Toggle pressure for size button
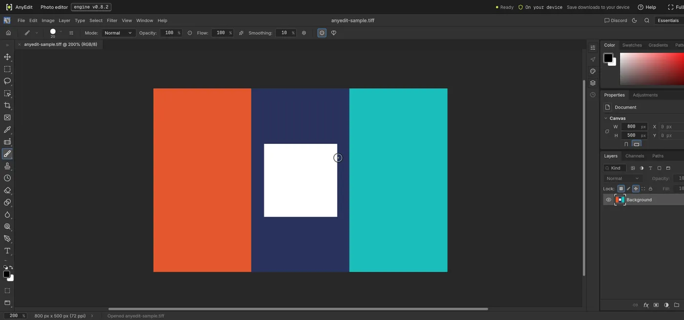This screenshot has height=320, width=684. point(322,33)
